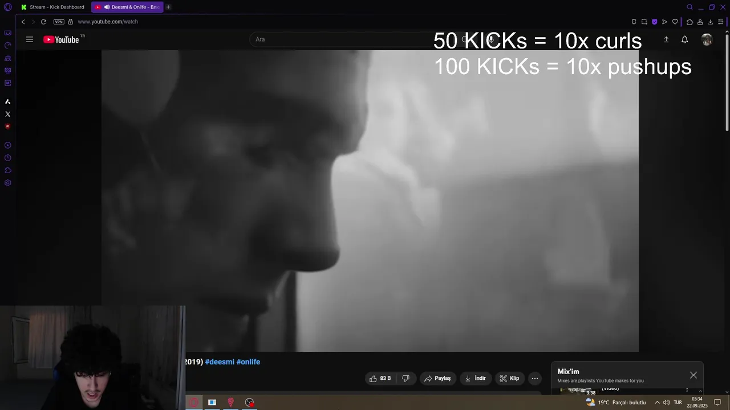Image resolution: width=730 pixels, height=410 pixels.
Task: Open GX Control speedometer in sidebar
Action: [x=8, y=46]
